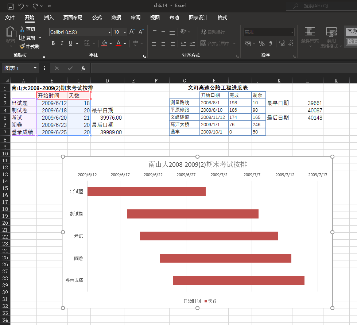The image size is (357, 325).
Task: Increase decimal places
Action: click(282, 43)
